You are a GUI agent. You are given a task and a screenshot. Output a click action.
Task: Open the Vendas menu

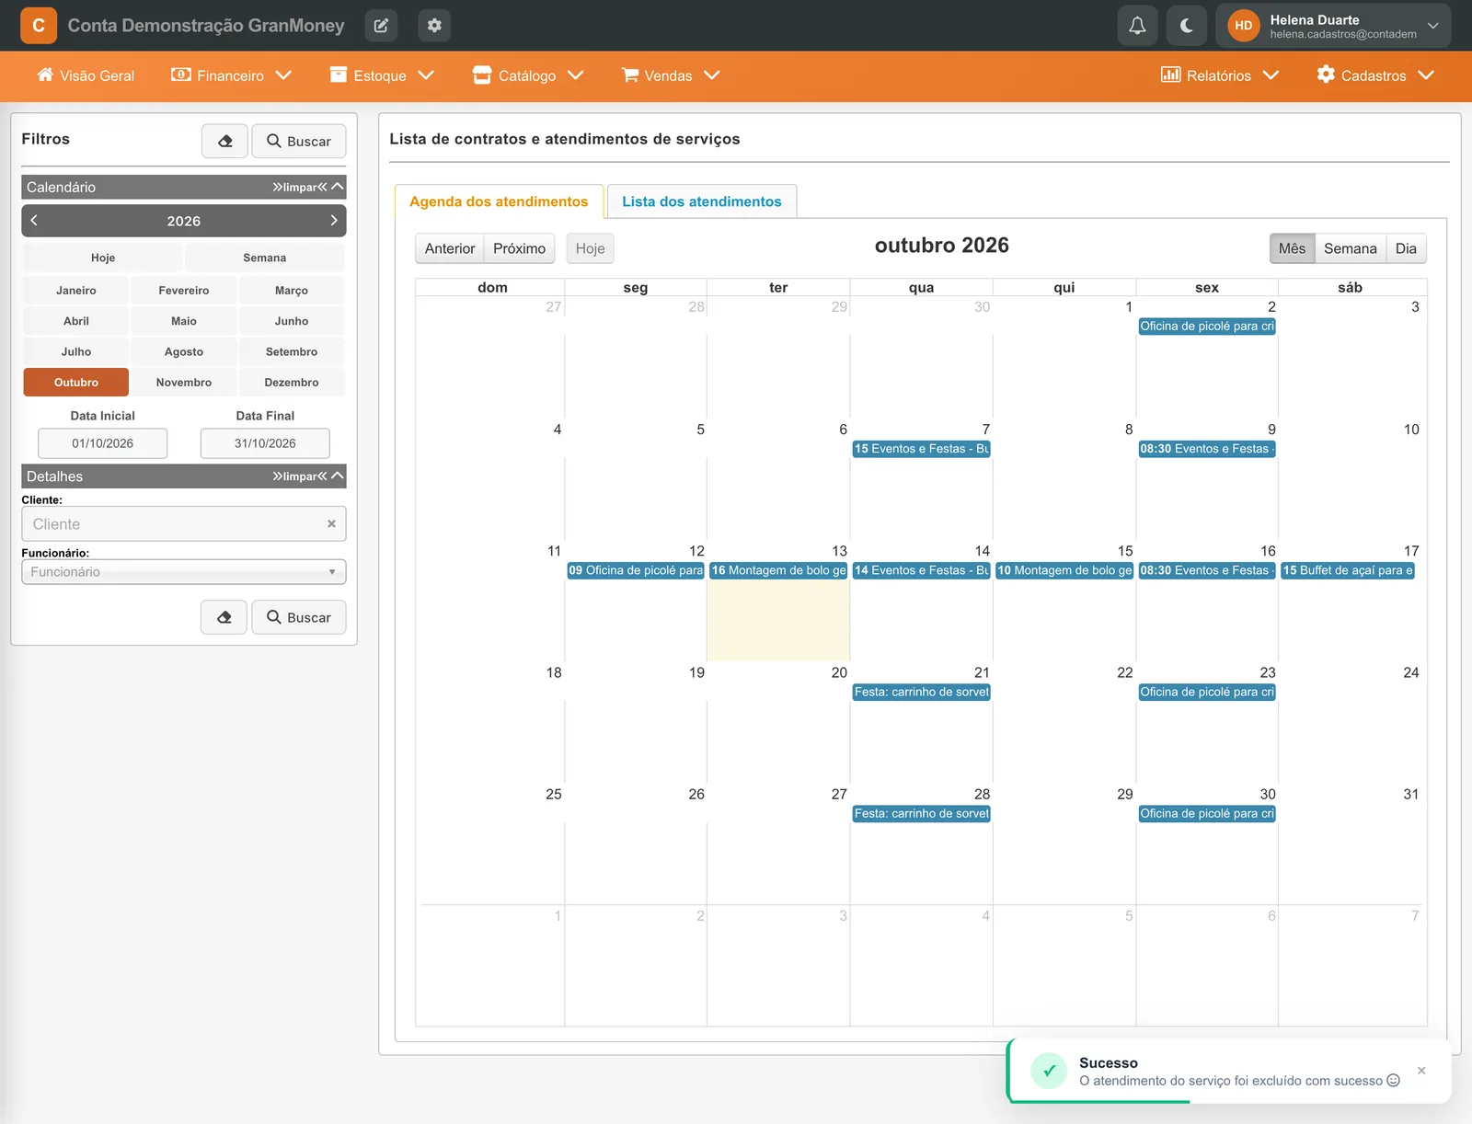pos(670,75)
